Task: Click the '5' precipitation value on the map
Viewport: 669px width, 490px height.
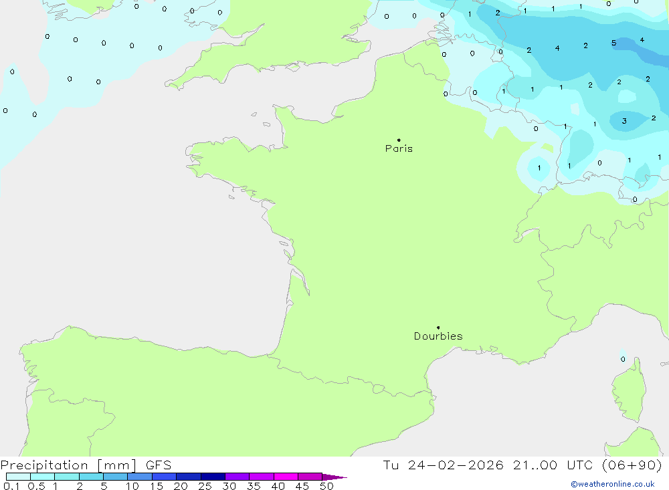Action: [613, 43]
